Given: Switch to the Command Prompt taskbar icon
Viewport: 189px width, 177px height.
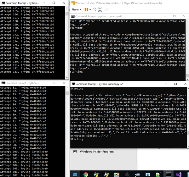Looking at the screenshot, I should (169, 174).
